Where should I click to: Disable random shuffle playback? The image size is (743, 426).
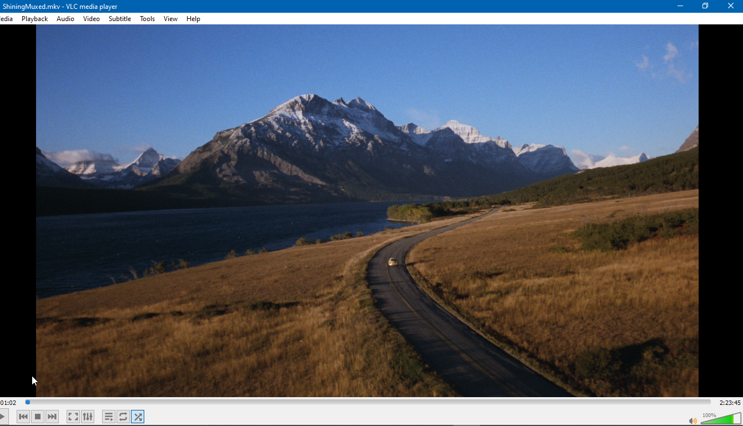(x=138, y=417)
